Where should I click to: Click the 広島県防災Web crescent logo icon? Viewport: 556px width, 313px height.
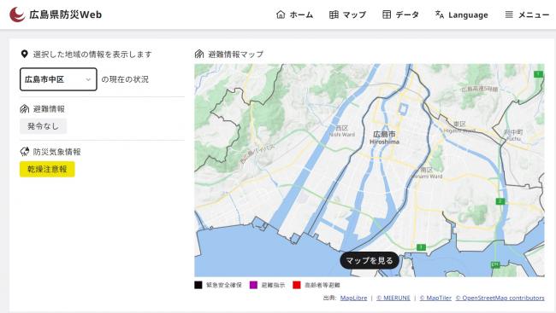click(x=17, y=14)
